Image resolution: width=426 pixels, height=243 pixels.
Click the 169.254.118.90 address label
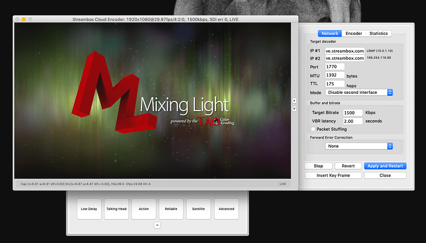pyautogui.click(x=379, y=58)
